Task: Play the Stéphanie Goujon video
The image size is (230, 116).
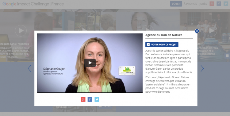Action: [90, 63]
